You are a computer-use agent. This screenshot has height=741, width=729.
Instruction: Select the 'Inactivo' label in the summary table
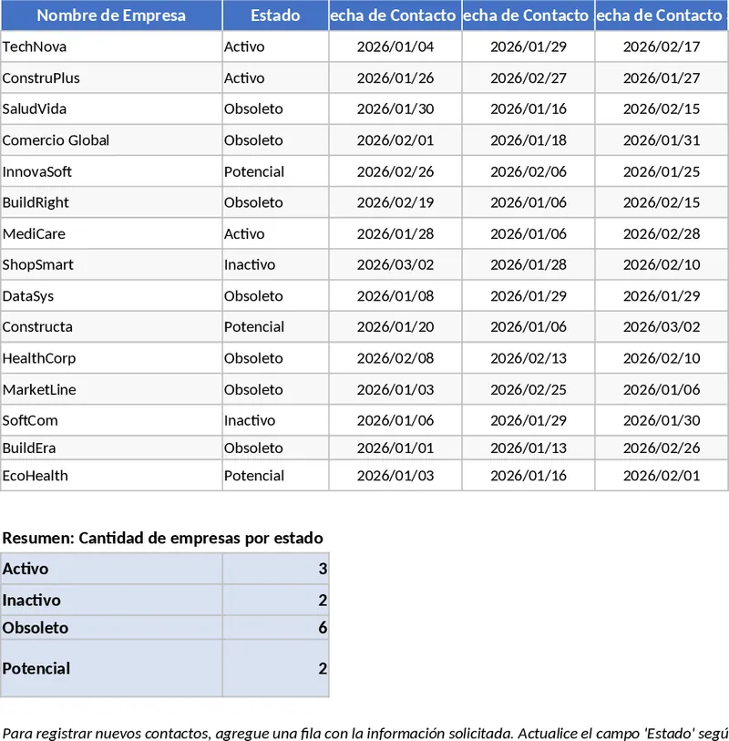pos(111,600)
